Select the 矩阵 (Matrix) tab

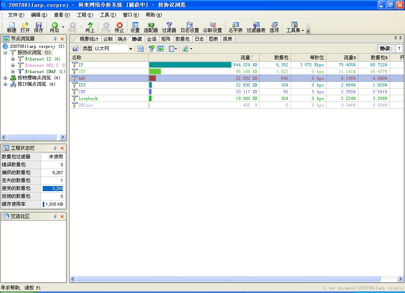click(x=166, y=39)
